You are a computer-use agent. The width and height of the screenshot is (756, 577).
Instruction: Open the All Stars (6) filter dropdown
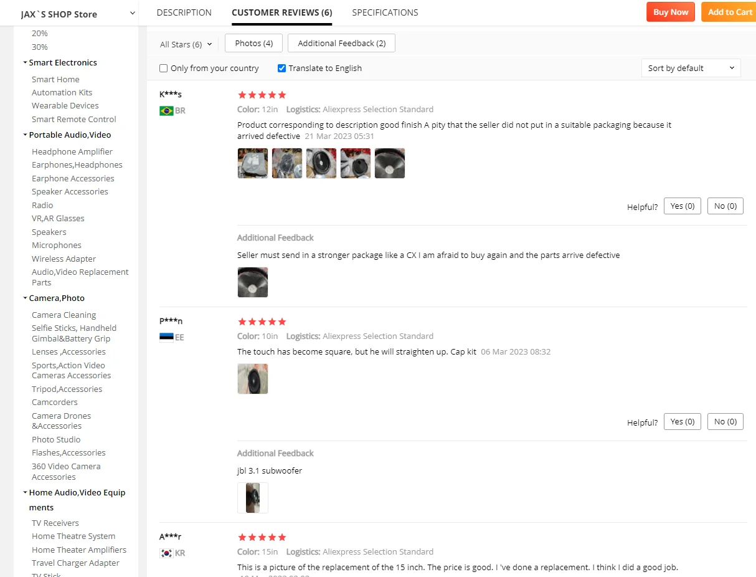tap(186, 44)
